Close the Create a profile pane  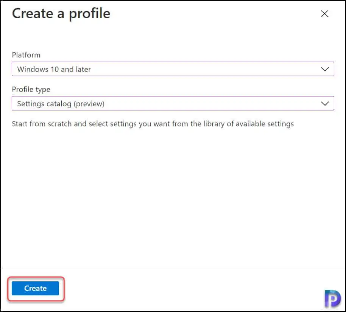pyautogui.click(x=324, y=14)
